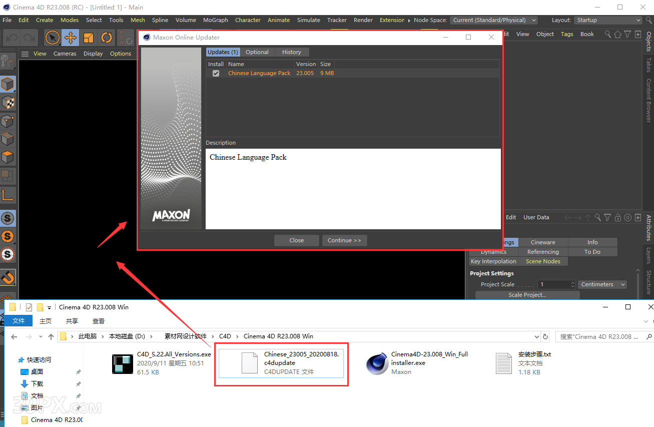Image resolution: width=654 pixels, height=427 pixels.
Task: Activate the Live Selection arrow tool
Action: (53, 38)
